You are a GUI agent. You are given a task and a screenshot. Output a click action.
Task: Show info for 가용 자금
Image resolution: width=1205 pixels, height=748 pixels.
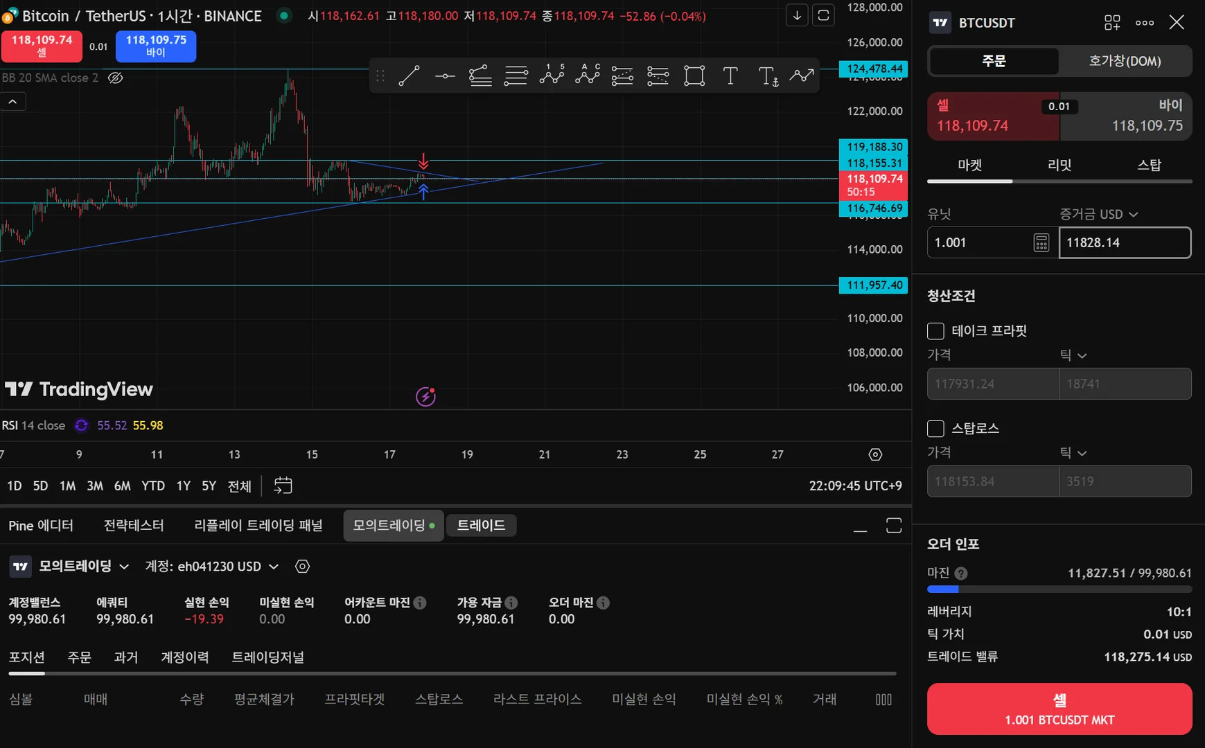511,603
